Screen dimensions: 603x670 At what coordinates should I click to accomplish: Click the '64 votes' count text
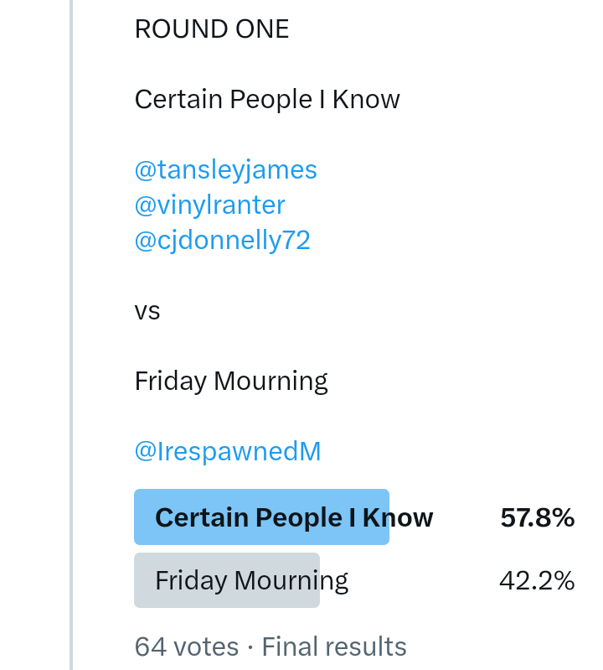click(x=186, y=647)
